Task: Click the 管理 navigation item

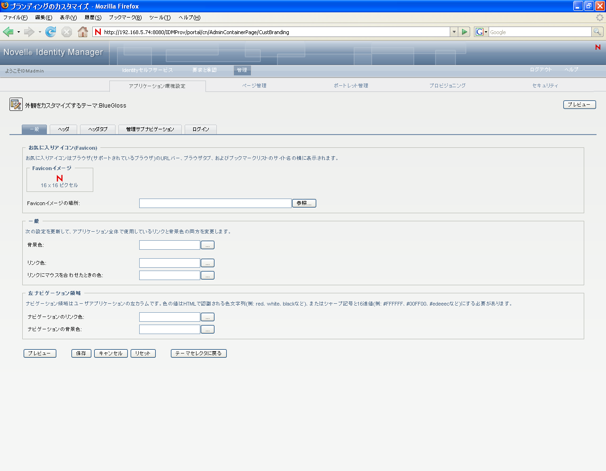Action: (242, 70)
